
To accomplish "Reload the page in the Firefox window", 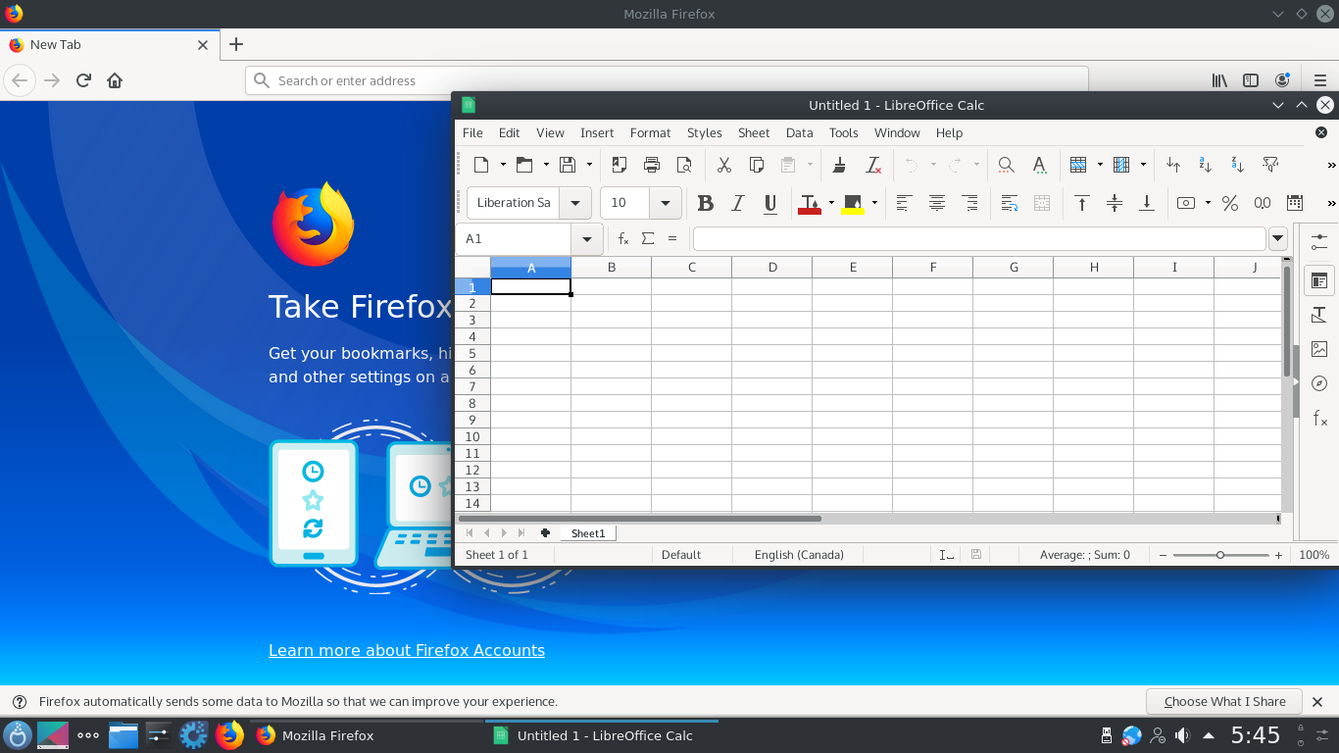I will (83, 80).
